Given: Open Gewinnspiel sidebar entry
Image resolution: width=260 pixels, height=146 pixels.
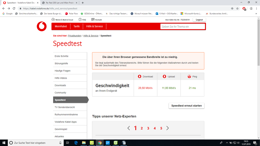Looking at the screenshot, I should pos(70,129).
